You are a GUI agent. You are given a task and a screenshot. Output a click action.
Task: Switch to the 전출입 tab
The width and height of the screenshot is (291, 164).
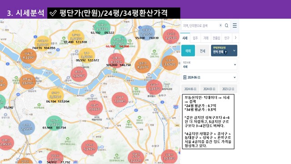pyautogui.click(x=216, y=38)
